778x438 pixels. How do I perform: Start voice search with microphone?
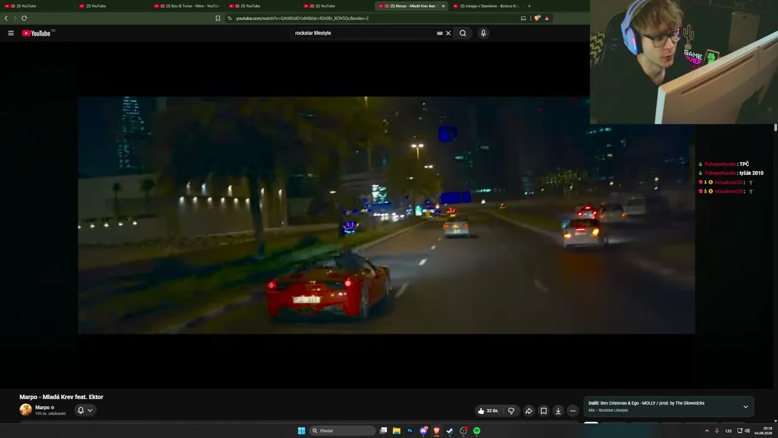click(483, 33)
